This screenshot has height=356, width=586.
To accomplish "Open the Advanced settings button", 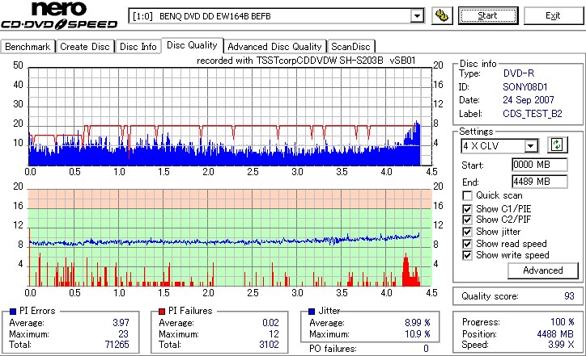I will tap(542, 270).
